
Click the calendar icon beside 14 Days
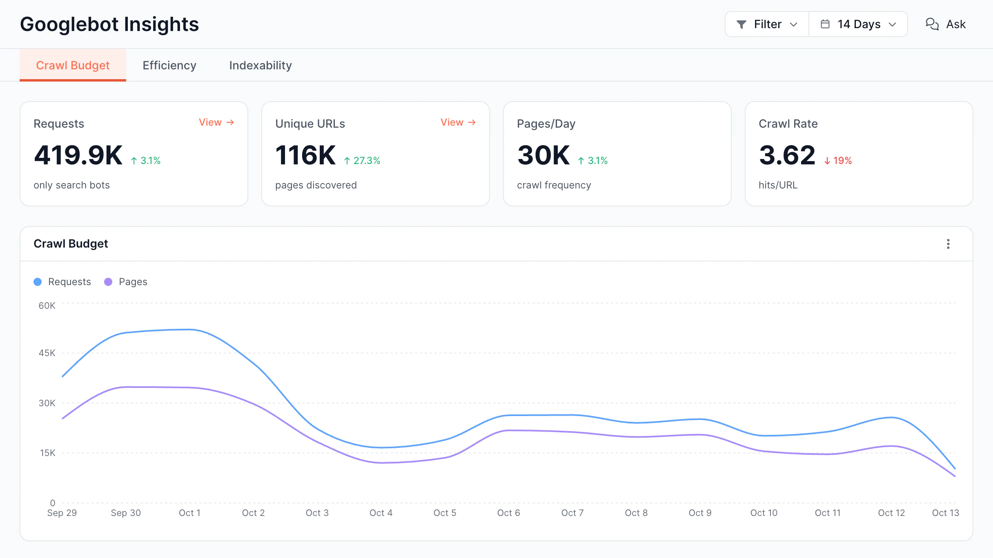(x=825, y=24)
